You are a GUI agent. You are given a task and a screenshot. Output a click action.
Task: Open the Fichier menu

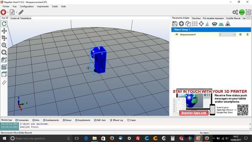[x=6, y=6]
